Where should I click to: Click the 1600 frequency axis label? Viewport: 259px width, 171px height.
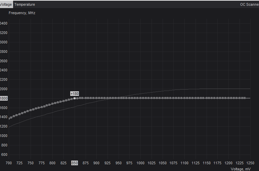4,108
